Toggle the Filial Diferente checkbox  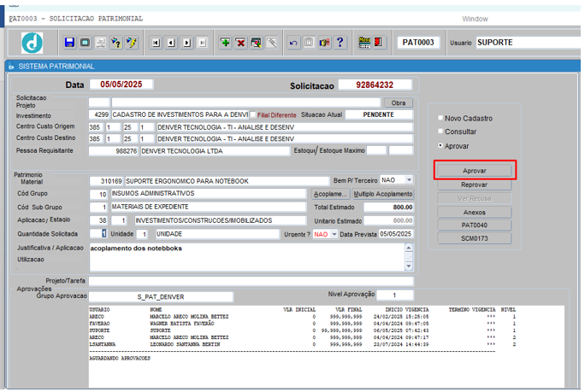point(252,114)
